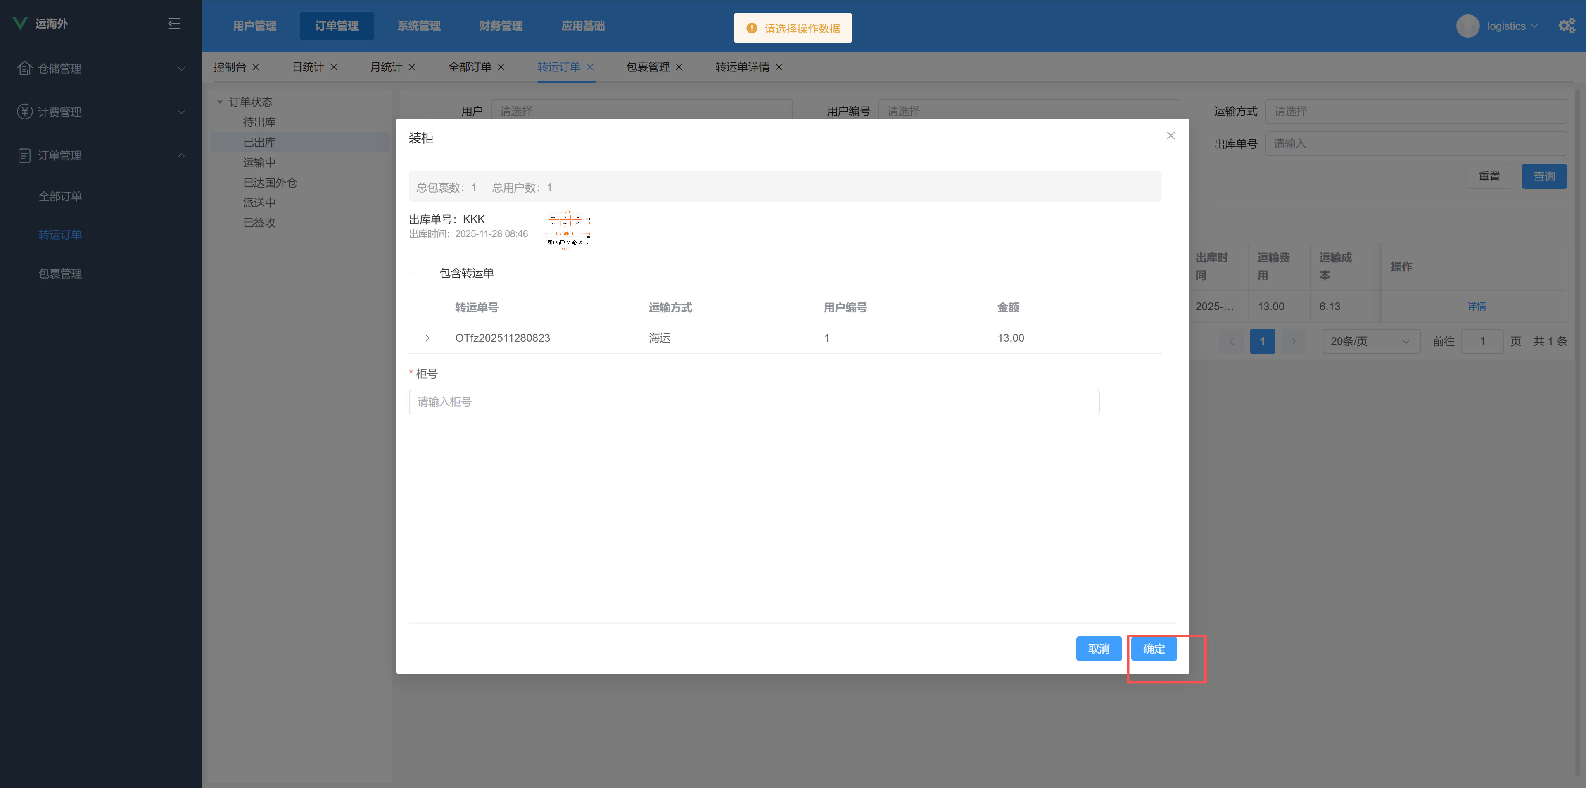Viewport: 1586px width, 788px height.
Task: Click the user avatar icon
Action: 1467,26
